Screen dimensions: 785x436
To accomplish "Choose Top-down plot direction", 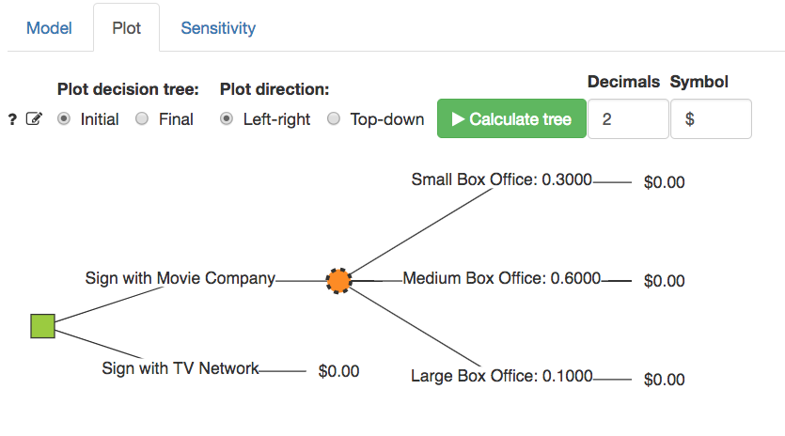I will tap(334, 119).
